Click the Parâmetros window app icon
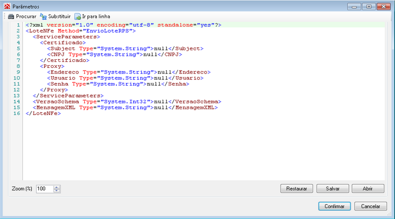This screenshot has width=395, height=219. pos(7,6)
